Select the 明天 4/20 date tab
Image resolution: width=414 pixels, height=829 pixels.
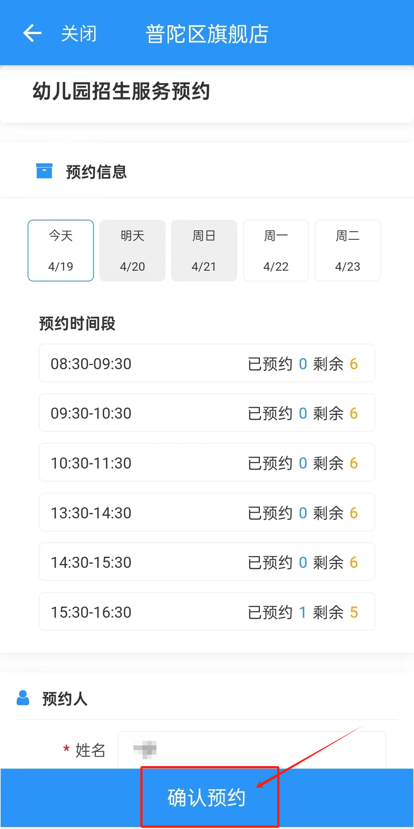132,250
